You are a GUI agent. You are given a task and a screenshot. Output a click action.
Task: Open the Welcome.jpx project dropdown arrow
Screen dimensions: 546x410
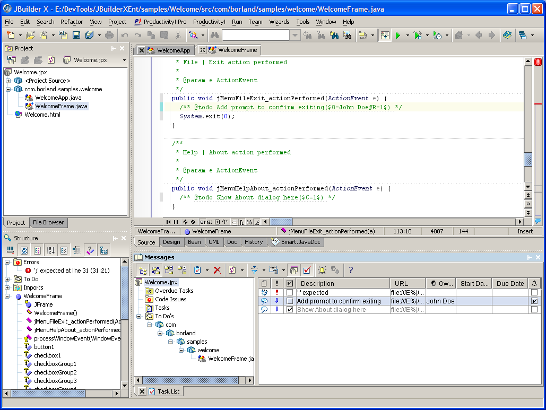pos(124,60)
